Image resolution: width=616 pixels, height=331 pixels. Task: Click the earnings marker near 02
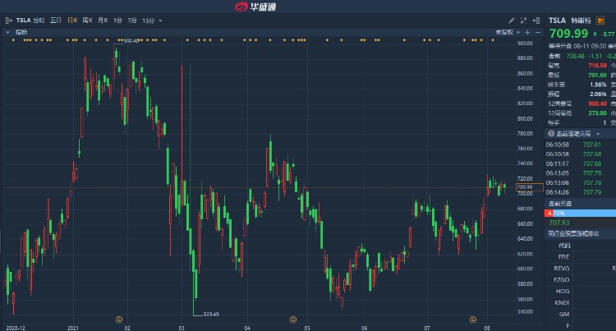click(x=119, y=320)
